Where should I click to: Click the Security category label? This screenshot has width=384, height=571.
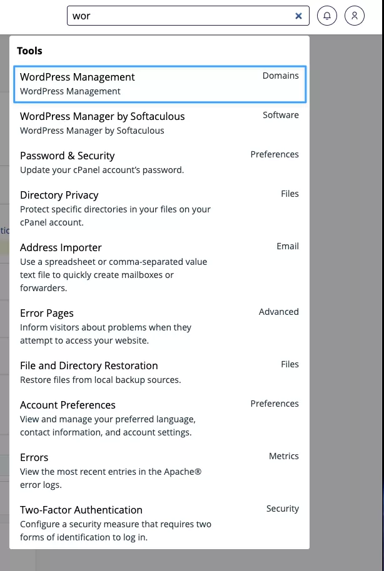[283, 509]
